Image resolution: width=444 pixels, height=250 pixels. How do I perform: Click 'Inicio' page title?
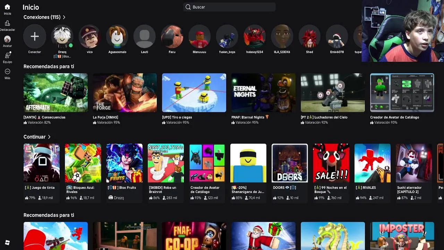coord(31,7)
